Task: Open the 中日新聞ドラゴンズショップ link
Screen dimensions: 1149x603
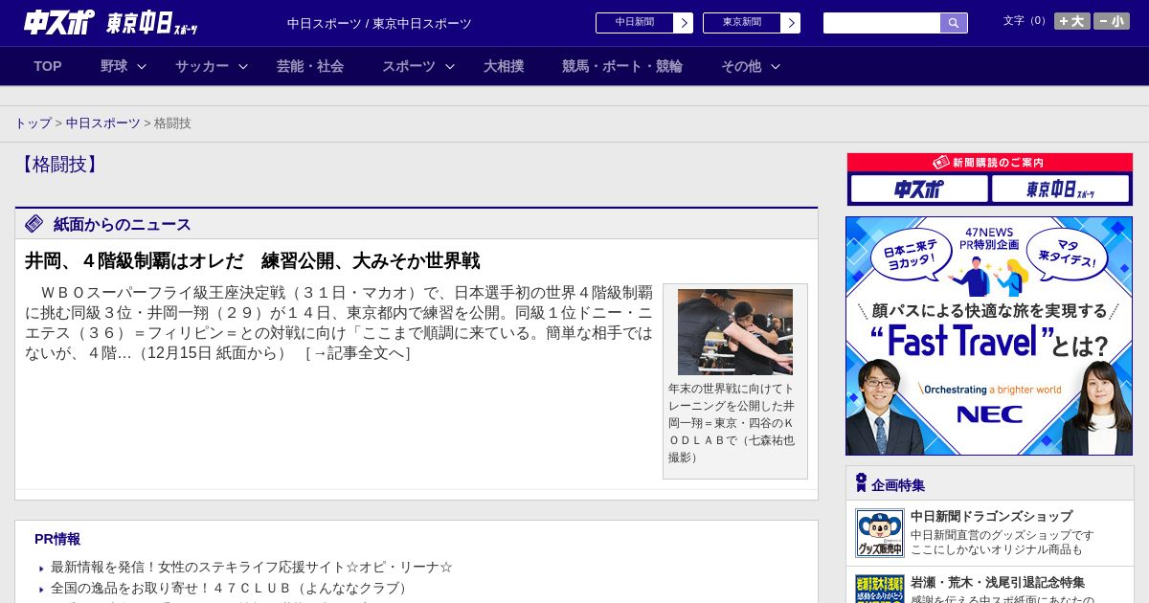Action: tap(991, 516)
